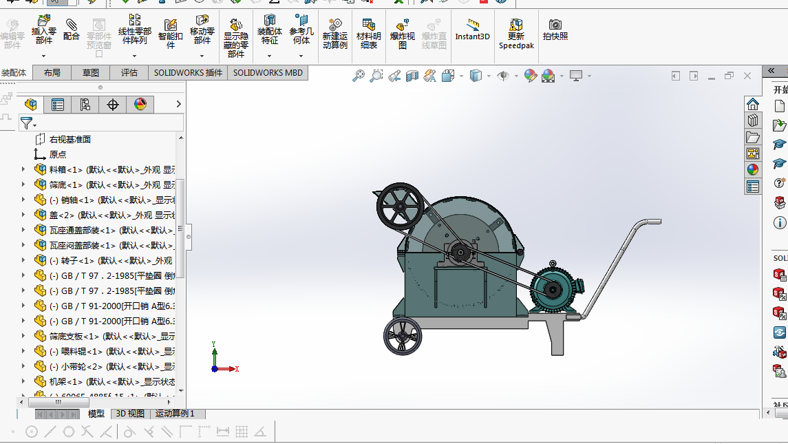Open dropdown arrow next to Apply Scene

(562, 76)
